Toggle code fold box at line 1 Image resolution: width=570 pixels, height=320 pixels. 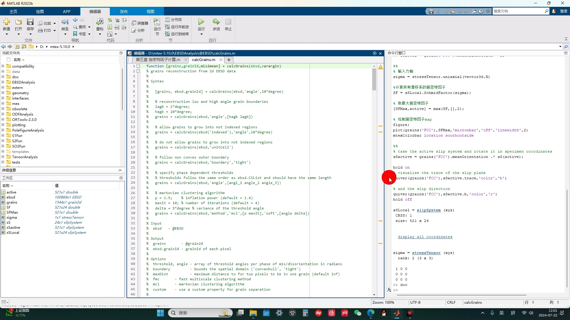pyautogui.click(x=138, y=66)
